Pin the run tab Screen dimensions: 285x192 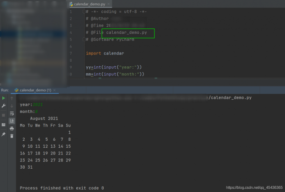click(4, 134)
